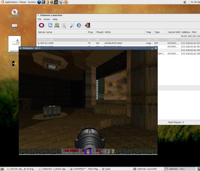
Task: Launch the blue globe web browser icon
Action: click(x=39, y=2)
